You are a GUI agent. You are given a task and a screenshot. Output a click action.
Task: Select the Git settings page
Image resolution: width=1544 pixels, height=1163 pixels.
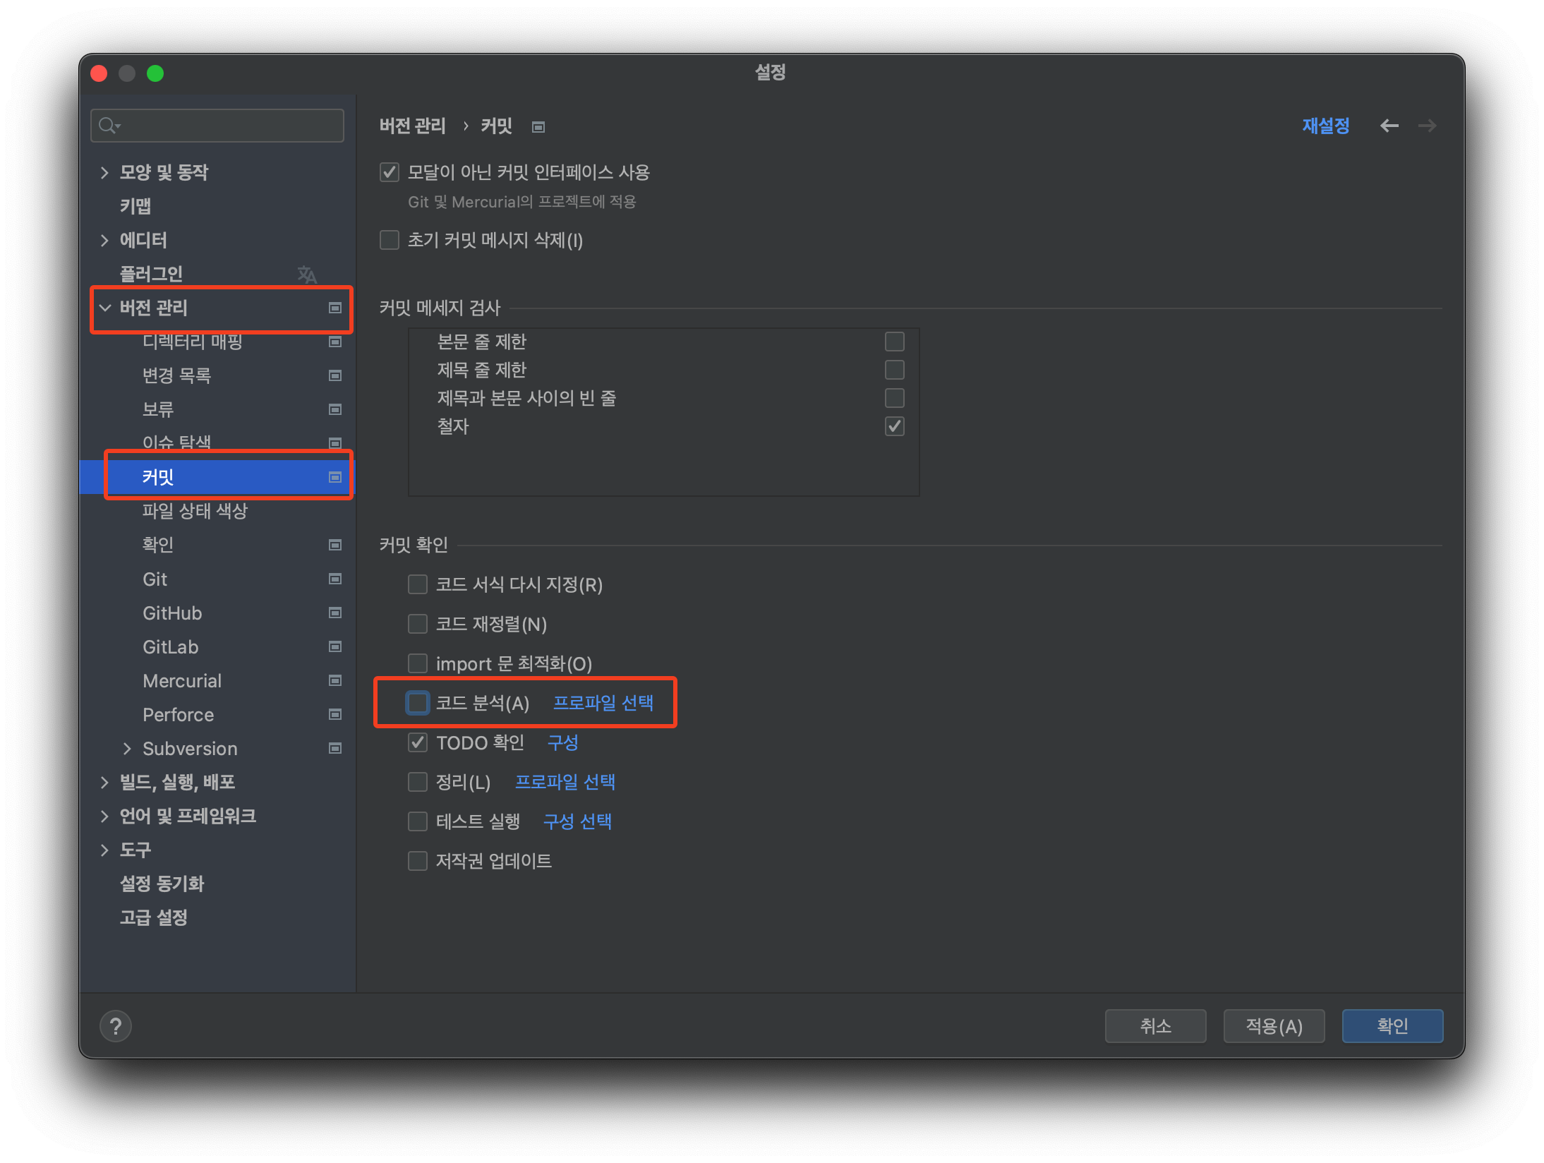click(x=155, y=579)
